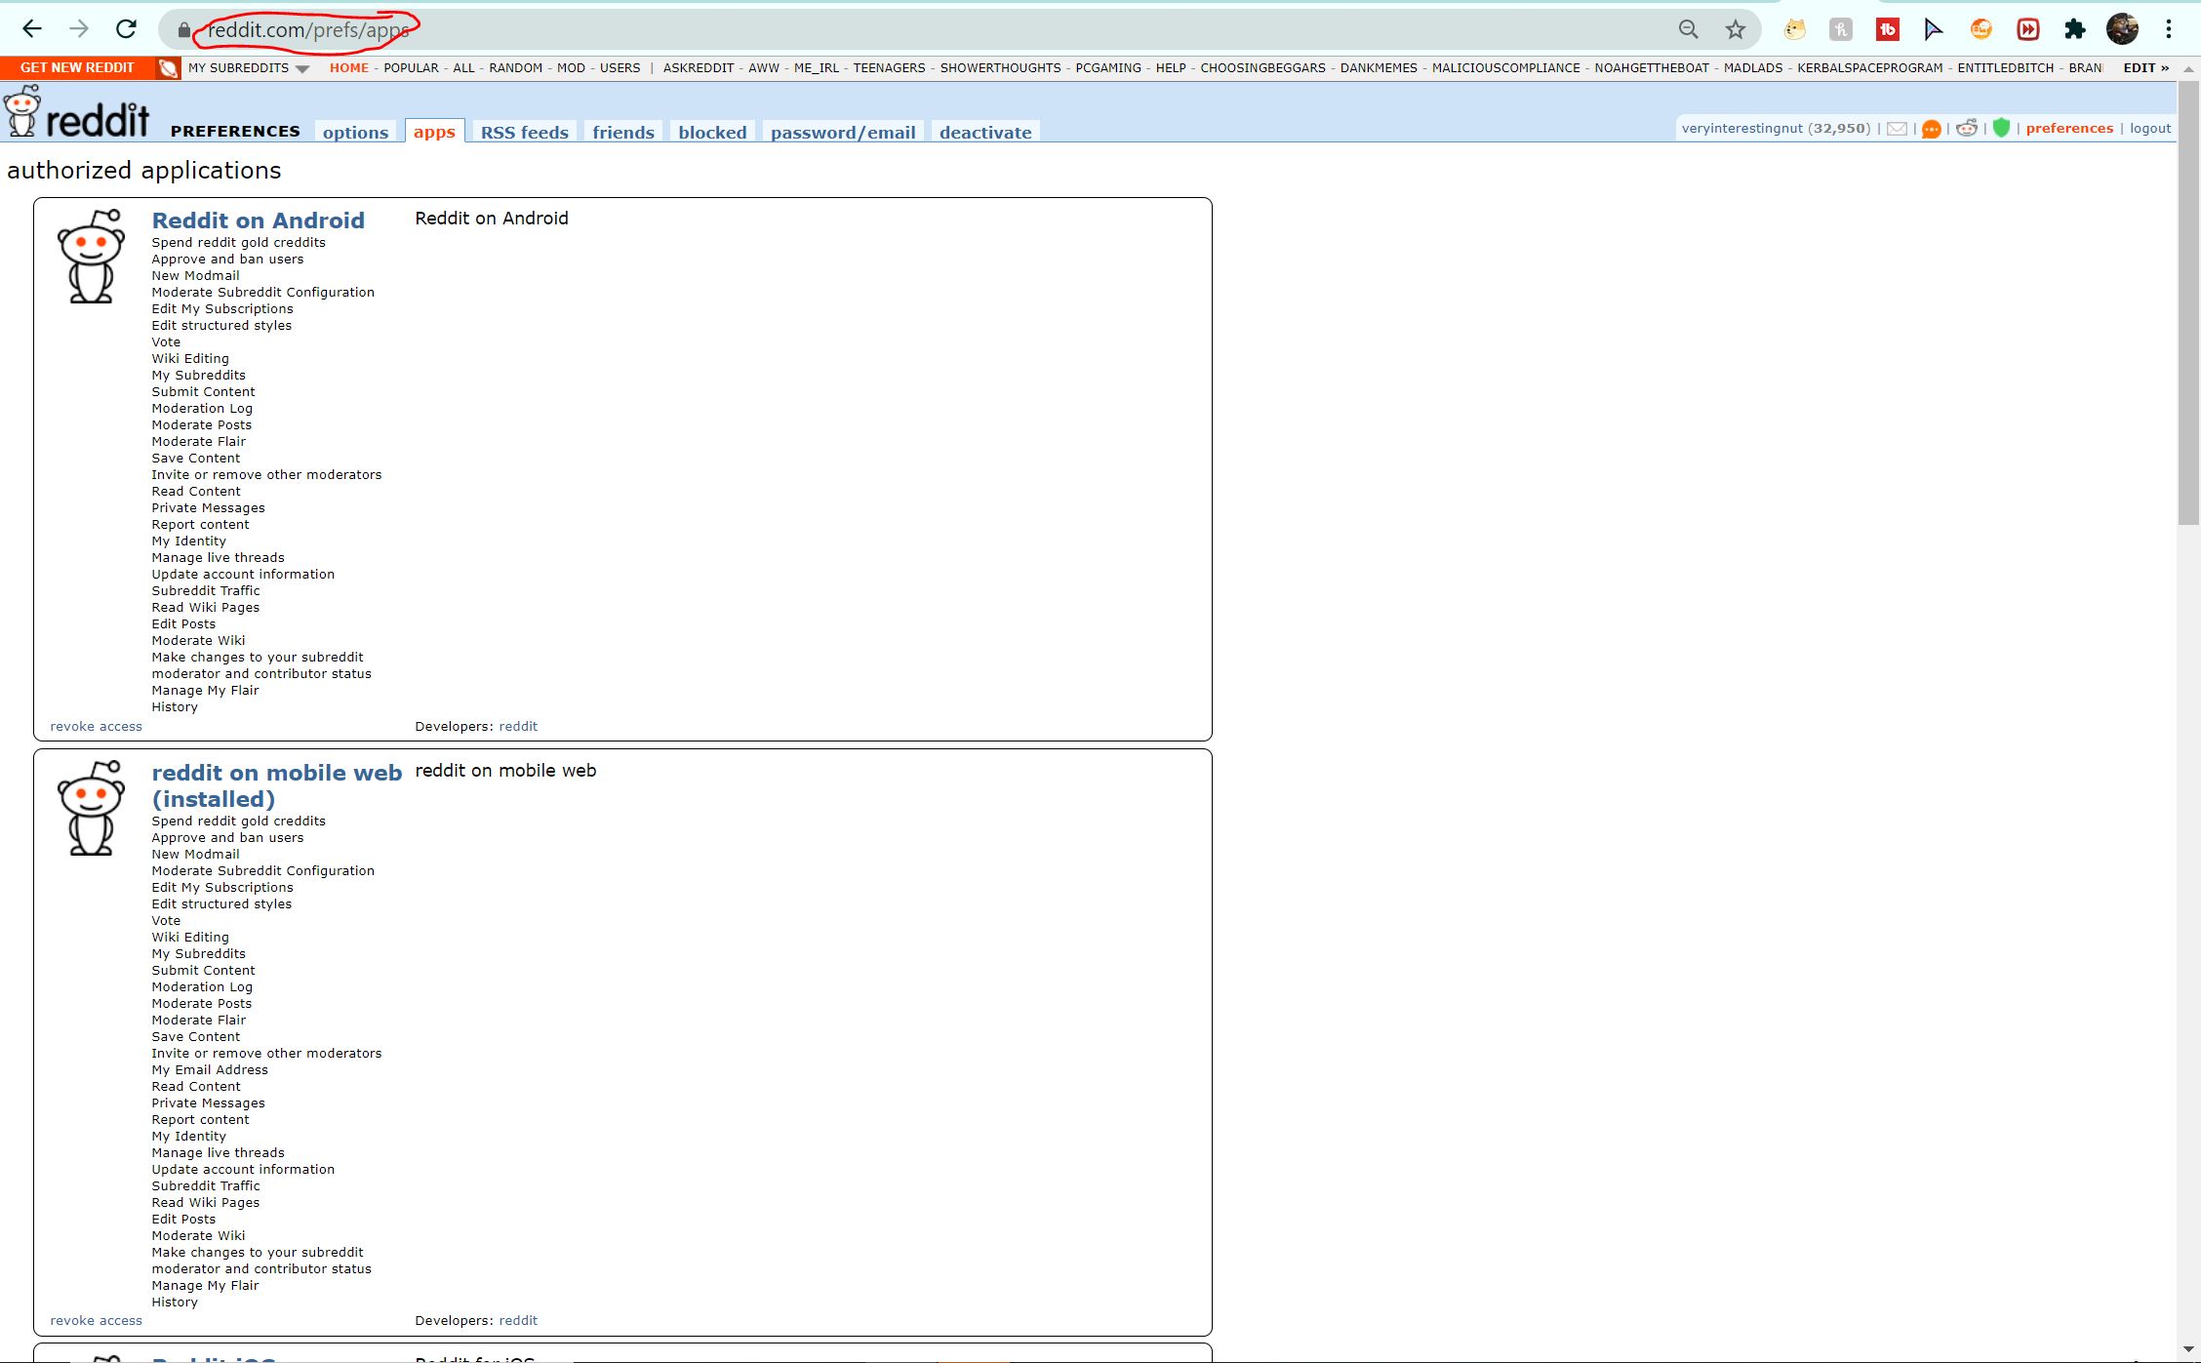Reload the current page

point(126,29)
